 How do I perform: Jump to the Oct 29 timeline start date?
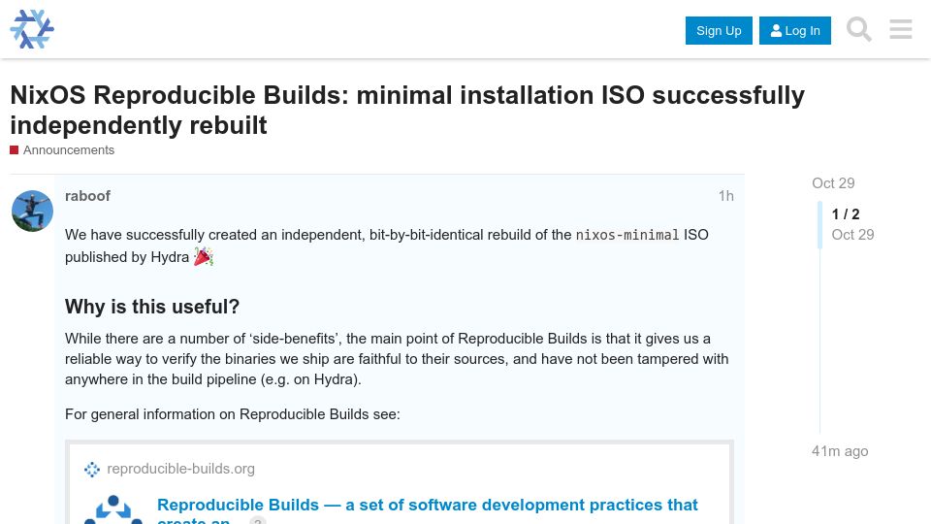(x=833, y=183)
